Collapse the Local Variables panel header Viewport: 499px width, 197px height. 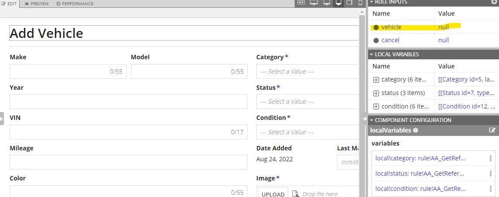click(434, 54)
